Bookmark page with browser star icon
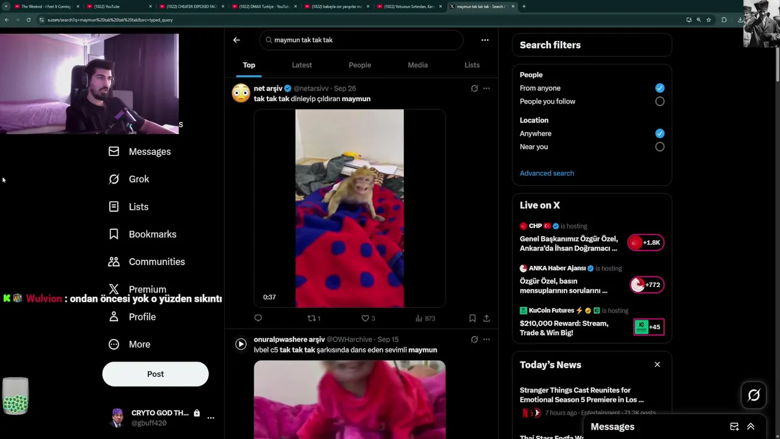Image resolution: width=780 pixels, height=439 pixels. pyautogui.click(x=709, y=20)
